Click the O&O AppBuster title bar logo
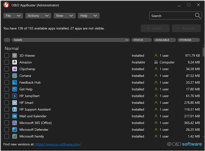 point(6,5)
